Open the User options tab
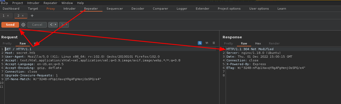Screen dimensions: 341x104 pyautogui.click(x=259, y=9)
